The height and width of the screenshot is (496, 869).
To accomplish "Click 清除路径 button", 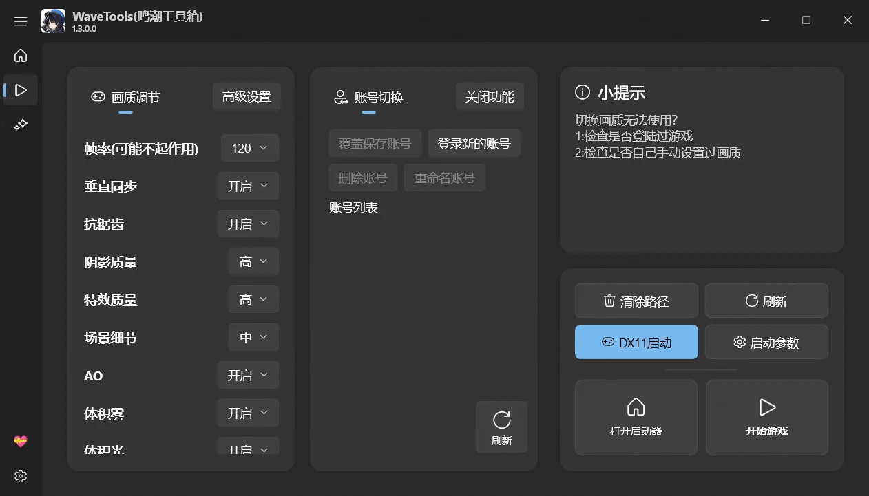I will [636, 301].
